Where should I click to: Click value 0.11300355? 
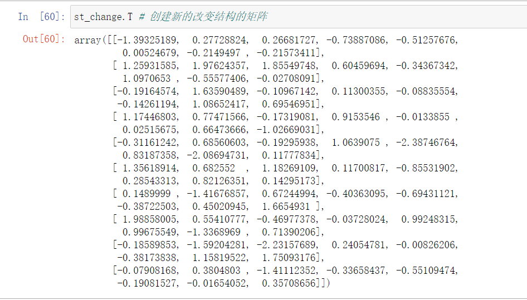359,91
